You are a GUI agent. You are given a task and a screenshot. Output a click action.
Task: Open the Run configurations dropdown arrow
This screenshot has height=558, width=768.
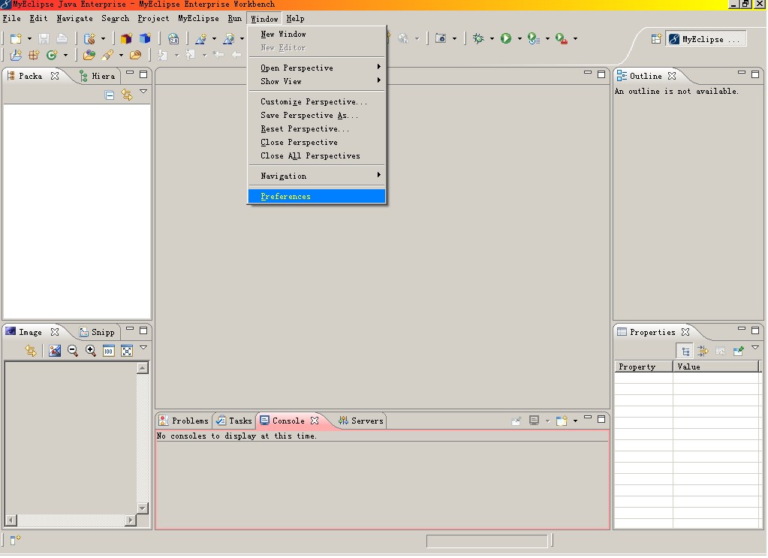519,38
